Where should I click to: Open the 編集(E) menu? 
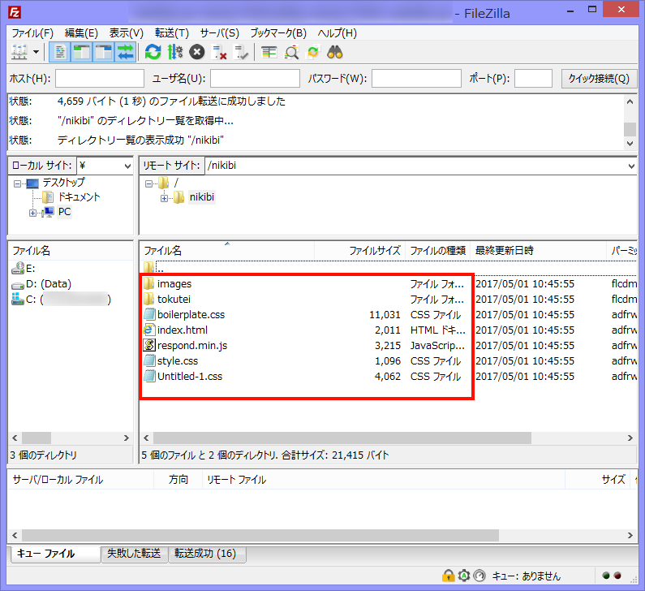(81, 33)
